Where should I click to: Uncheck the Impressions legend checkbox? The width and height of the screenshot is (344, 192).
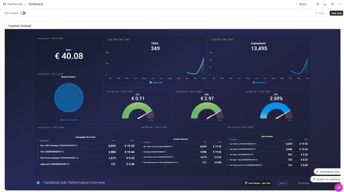(254, 82)
